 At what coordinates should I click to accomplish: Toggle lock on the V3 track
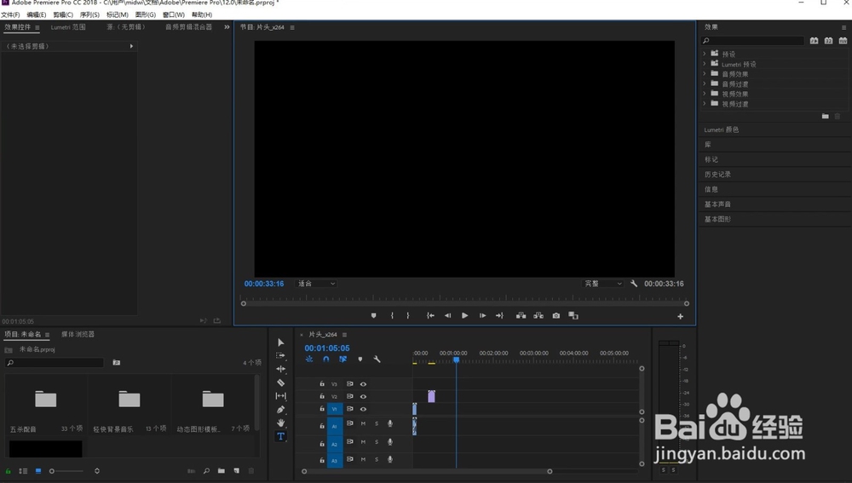coord(322,384)
